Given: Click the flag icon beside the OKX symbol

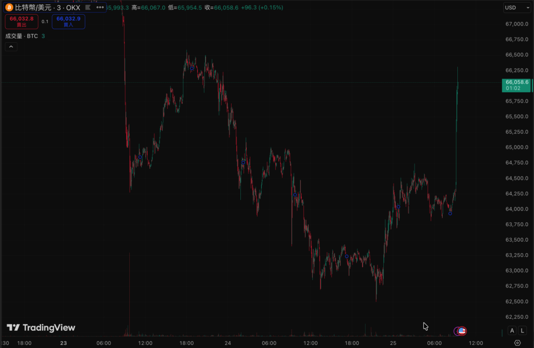Looking at the screenshot, I should [88, 7].
